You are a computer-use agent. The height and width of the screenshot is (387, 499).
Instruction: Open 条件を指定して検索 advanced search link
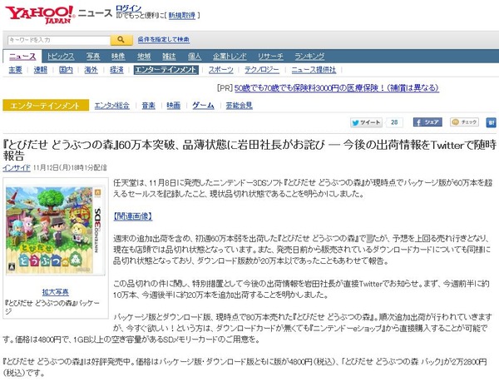click(x=164, y=39)
